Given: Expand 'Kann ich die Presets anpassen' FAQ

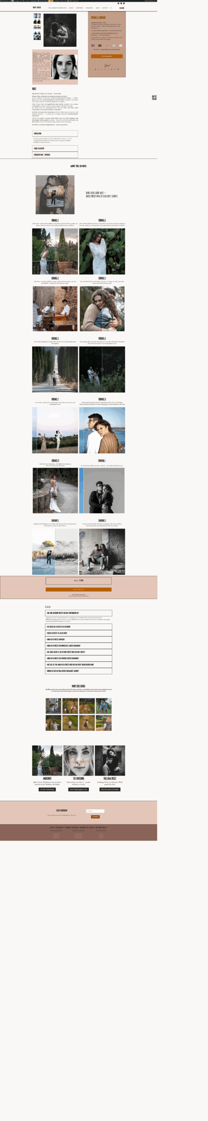Looking at the screenshot, I should click(78, 639).
